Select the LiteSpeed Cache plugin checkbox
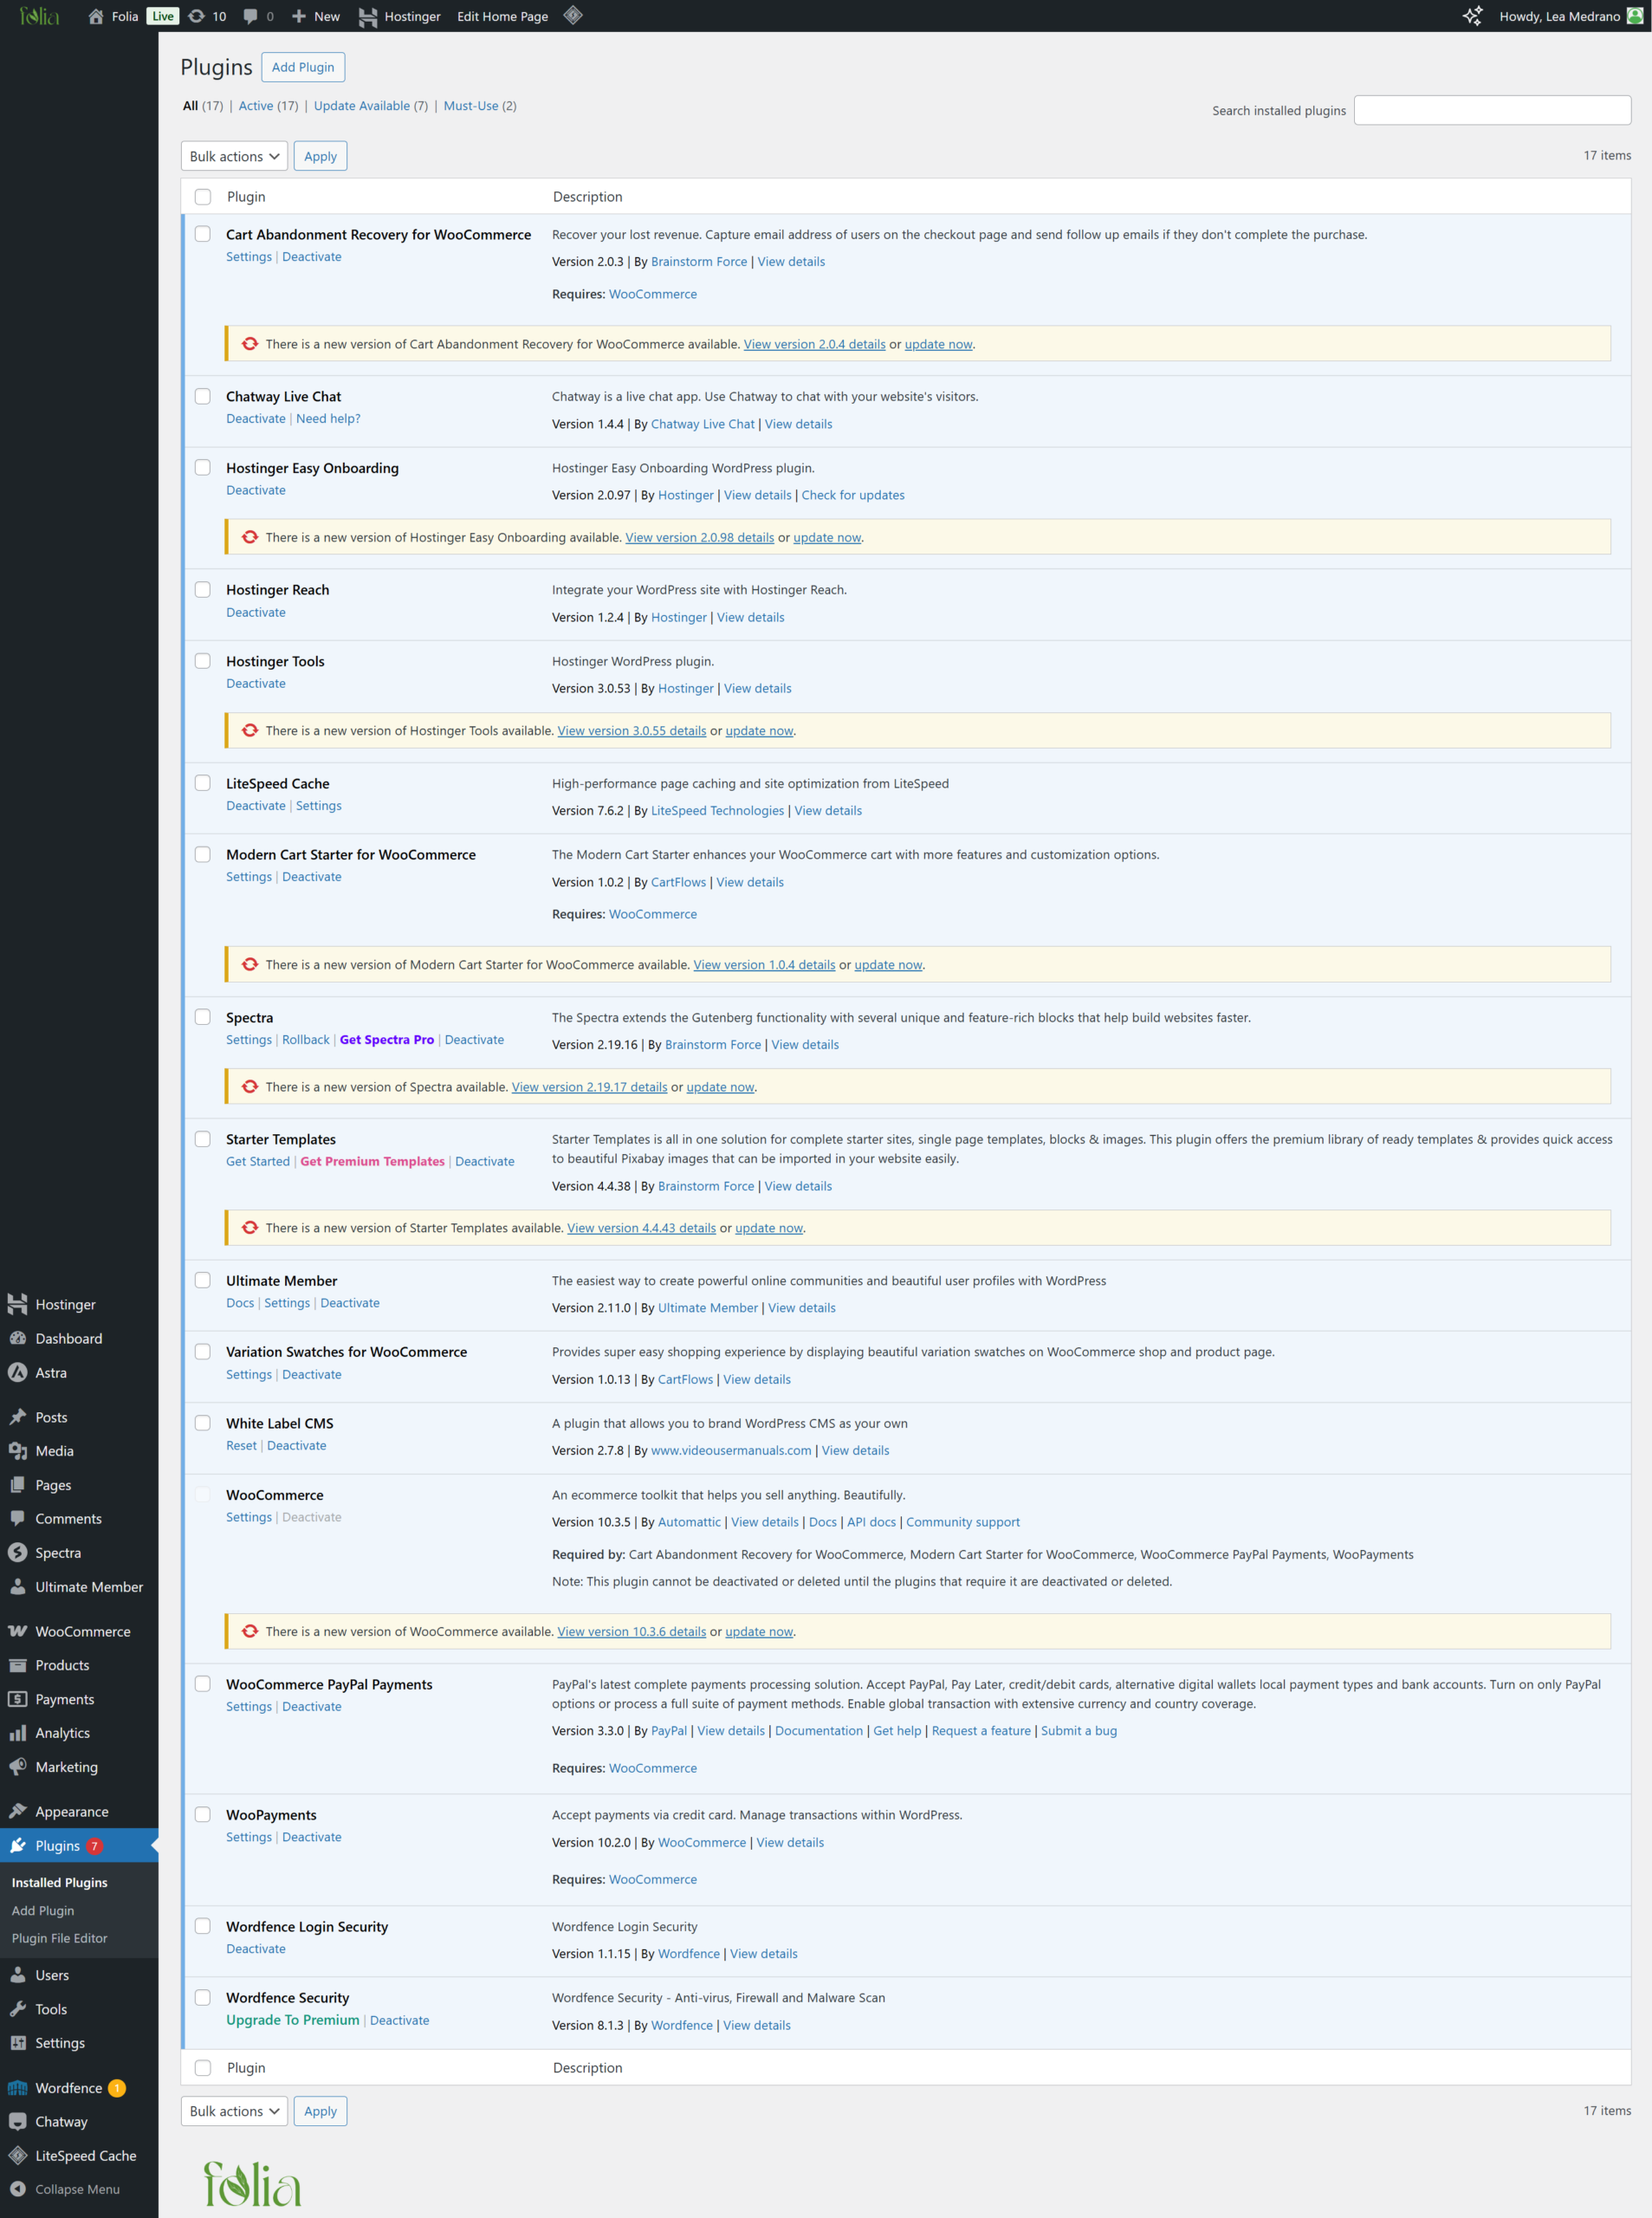1652x2218 pixels. click(x=203, y=783)
